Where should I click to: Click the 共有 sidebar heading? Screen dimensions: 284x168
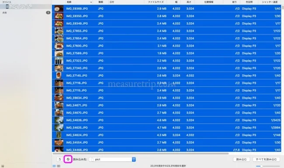(x=4, y=13)
